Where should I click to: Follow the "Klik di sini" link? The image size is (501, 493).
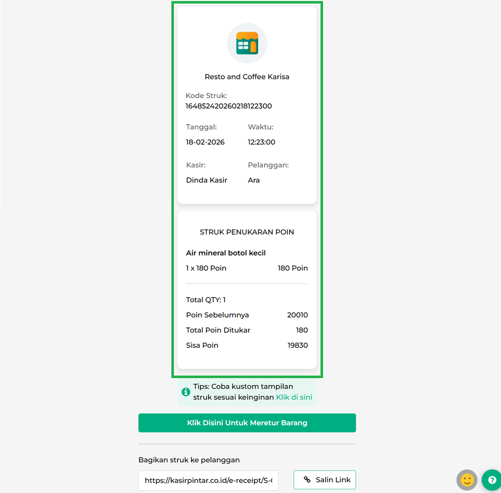click(294, 397)
